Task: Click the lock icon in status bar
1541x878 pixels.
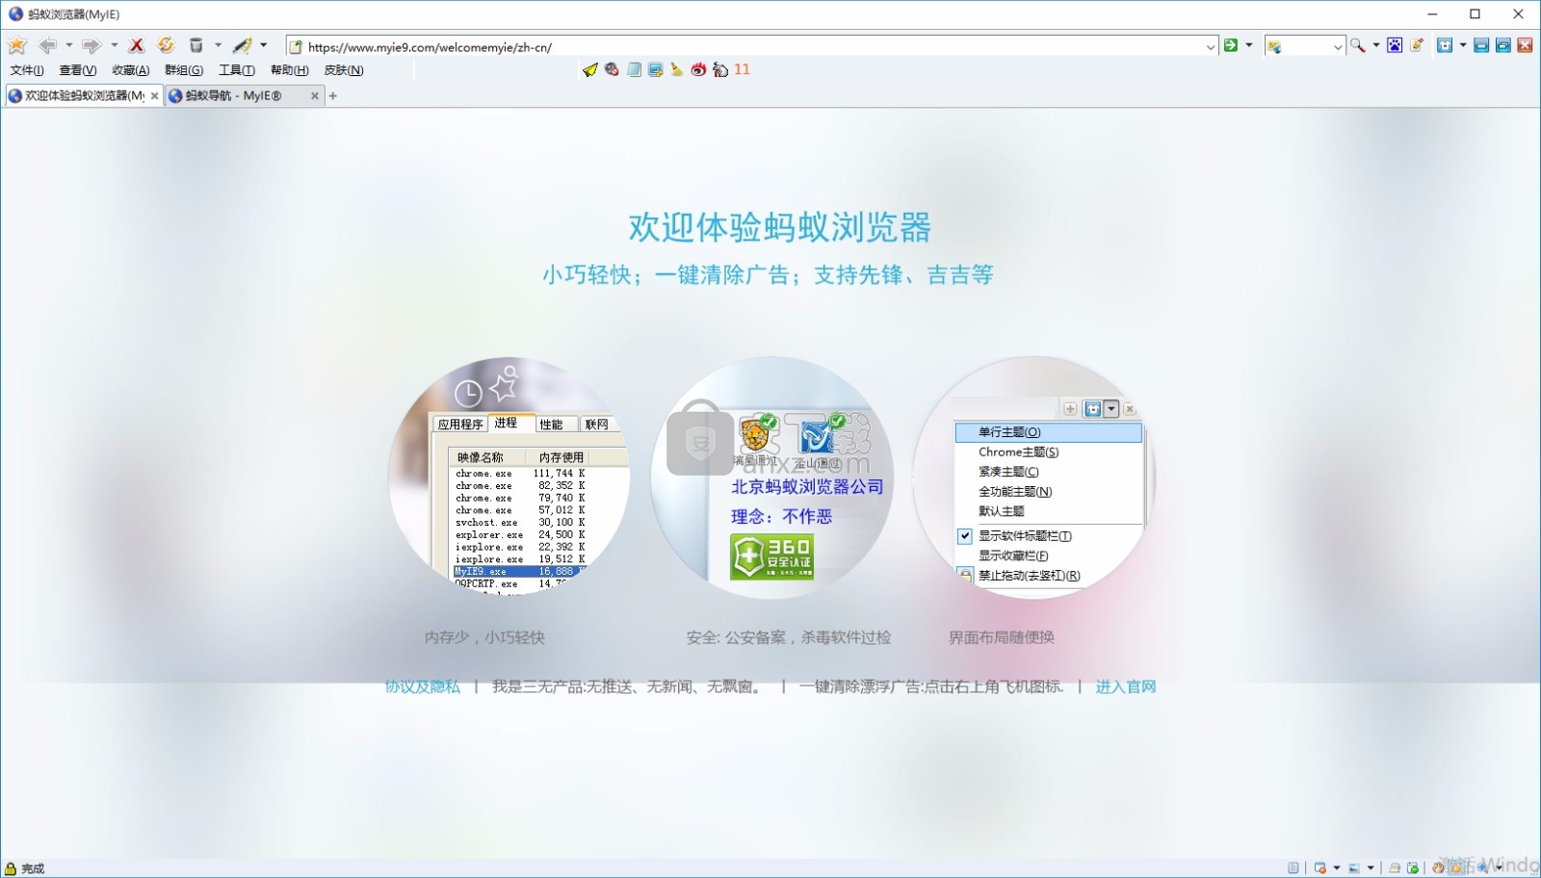Action: (x=11, y=867)
